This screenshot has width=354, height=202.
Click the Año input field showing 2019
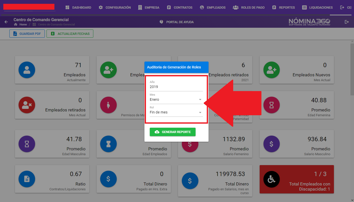point(176,87)
